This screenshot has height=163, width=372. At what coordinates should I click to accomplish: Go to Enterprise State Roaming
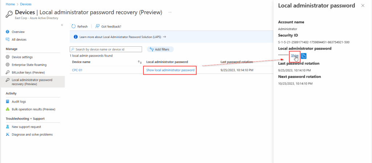click(29, 64)
